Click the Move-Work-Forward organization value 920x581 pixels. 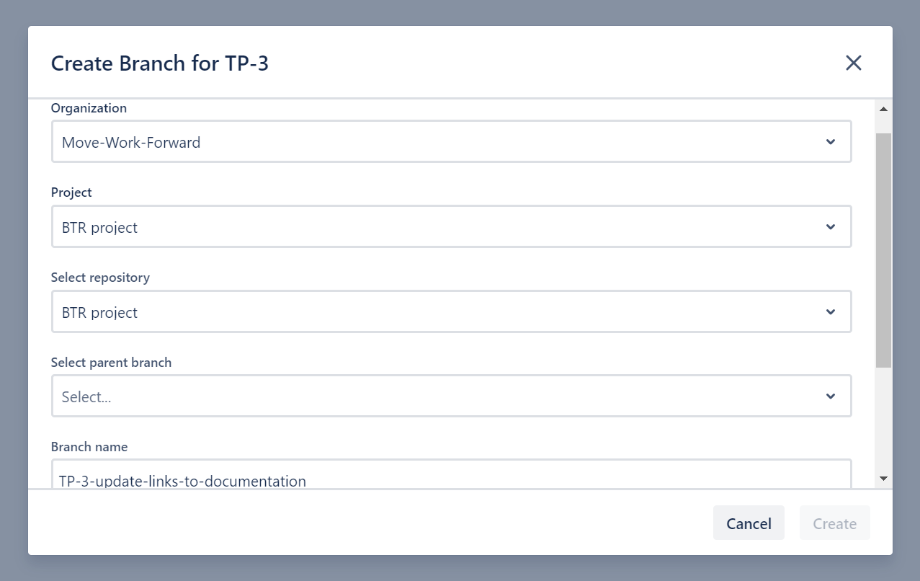(130, 142)
